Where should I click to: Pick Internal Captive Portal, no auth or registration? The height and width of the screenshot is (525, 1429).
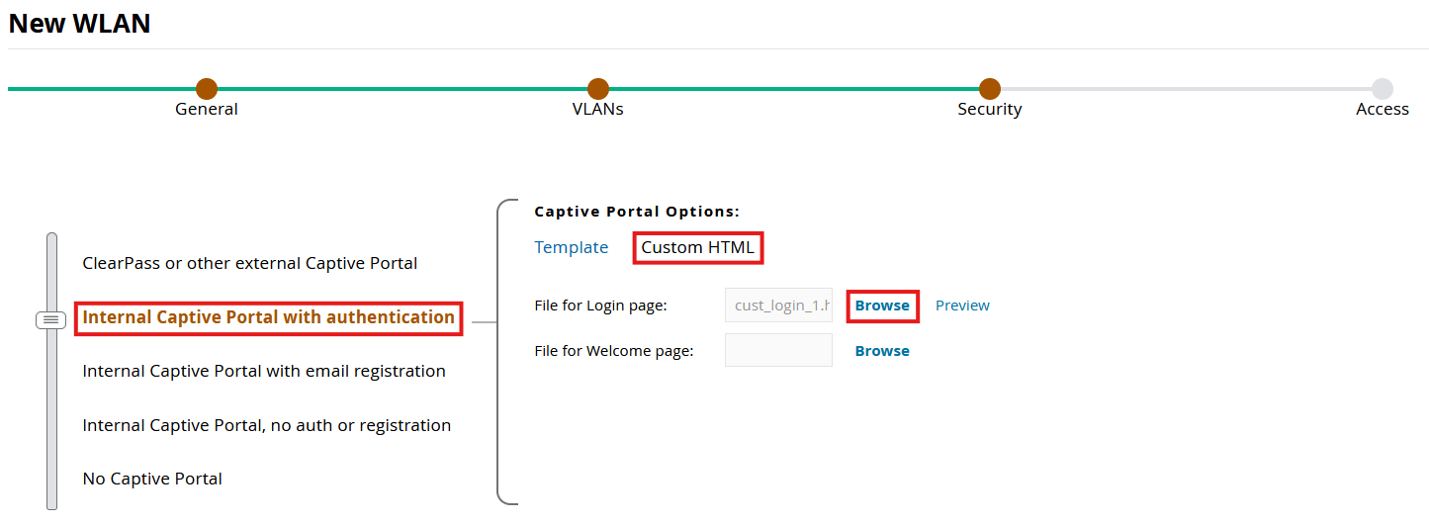[x=266, y=426]
